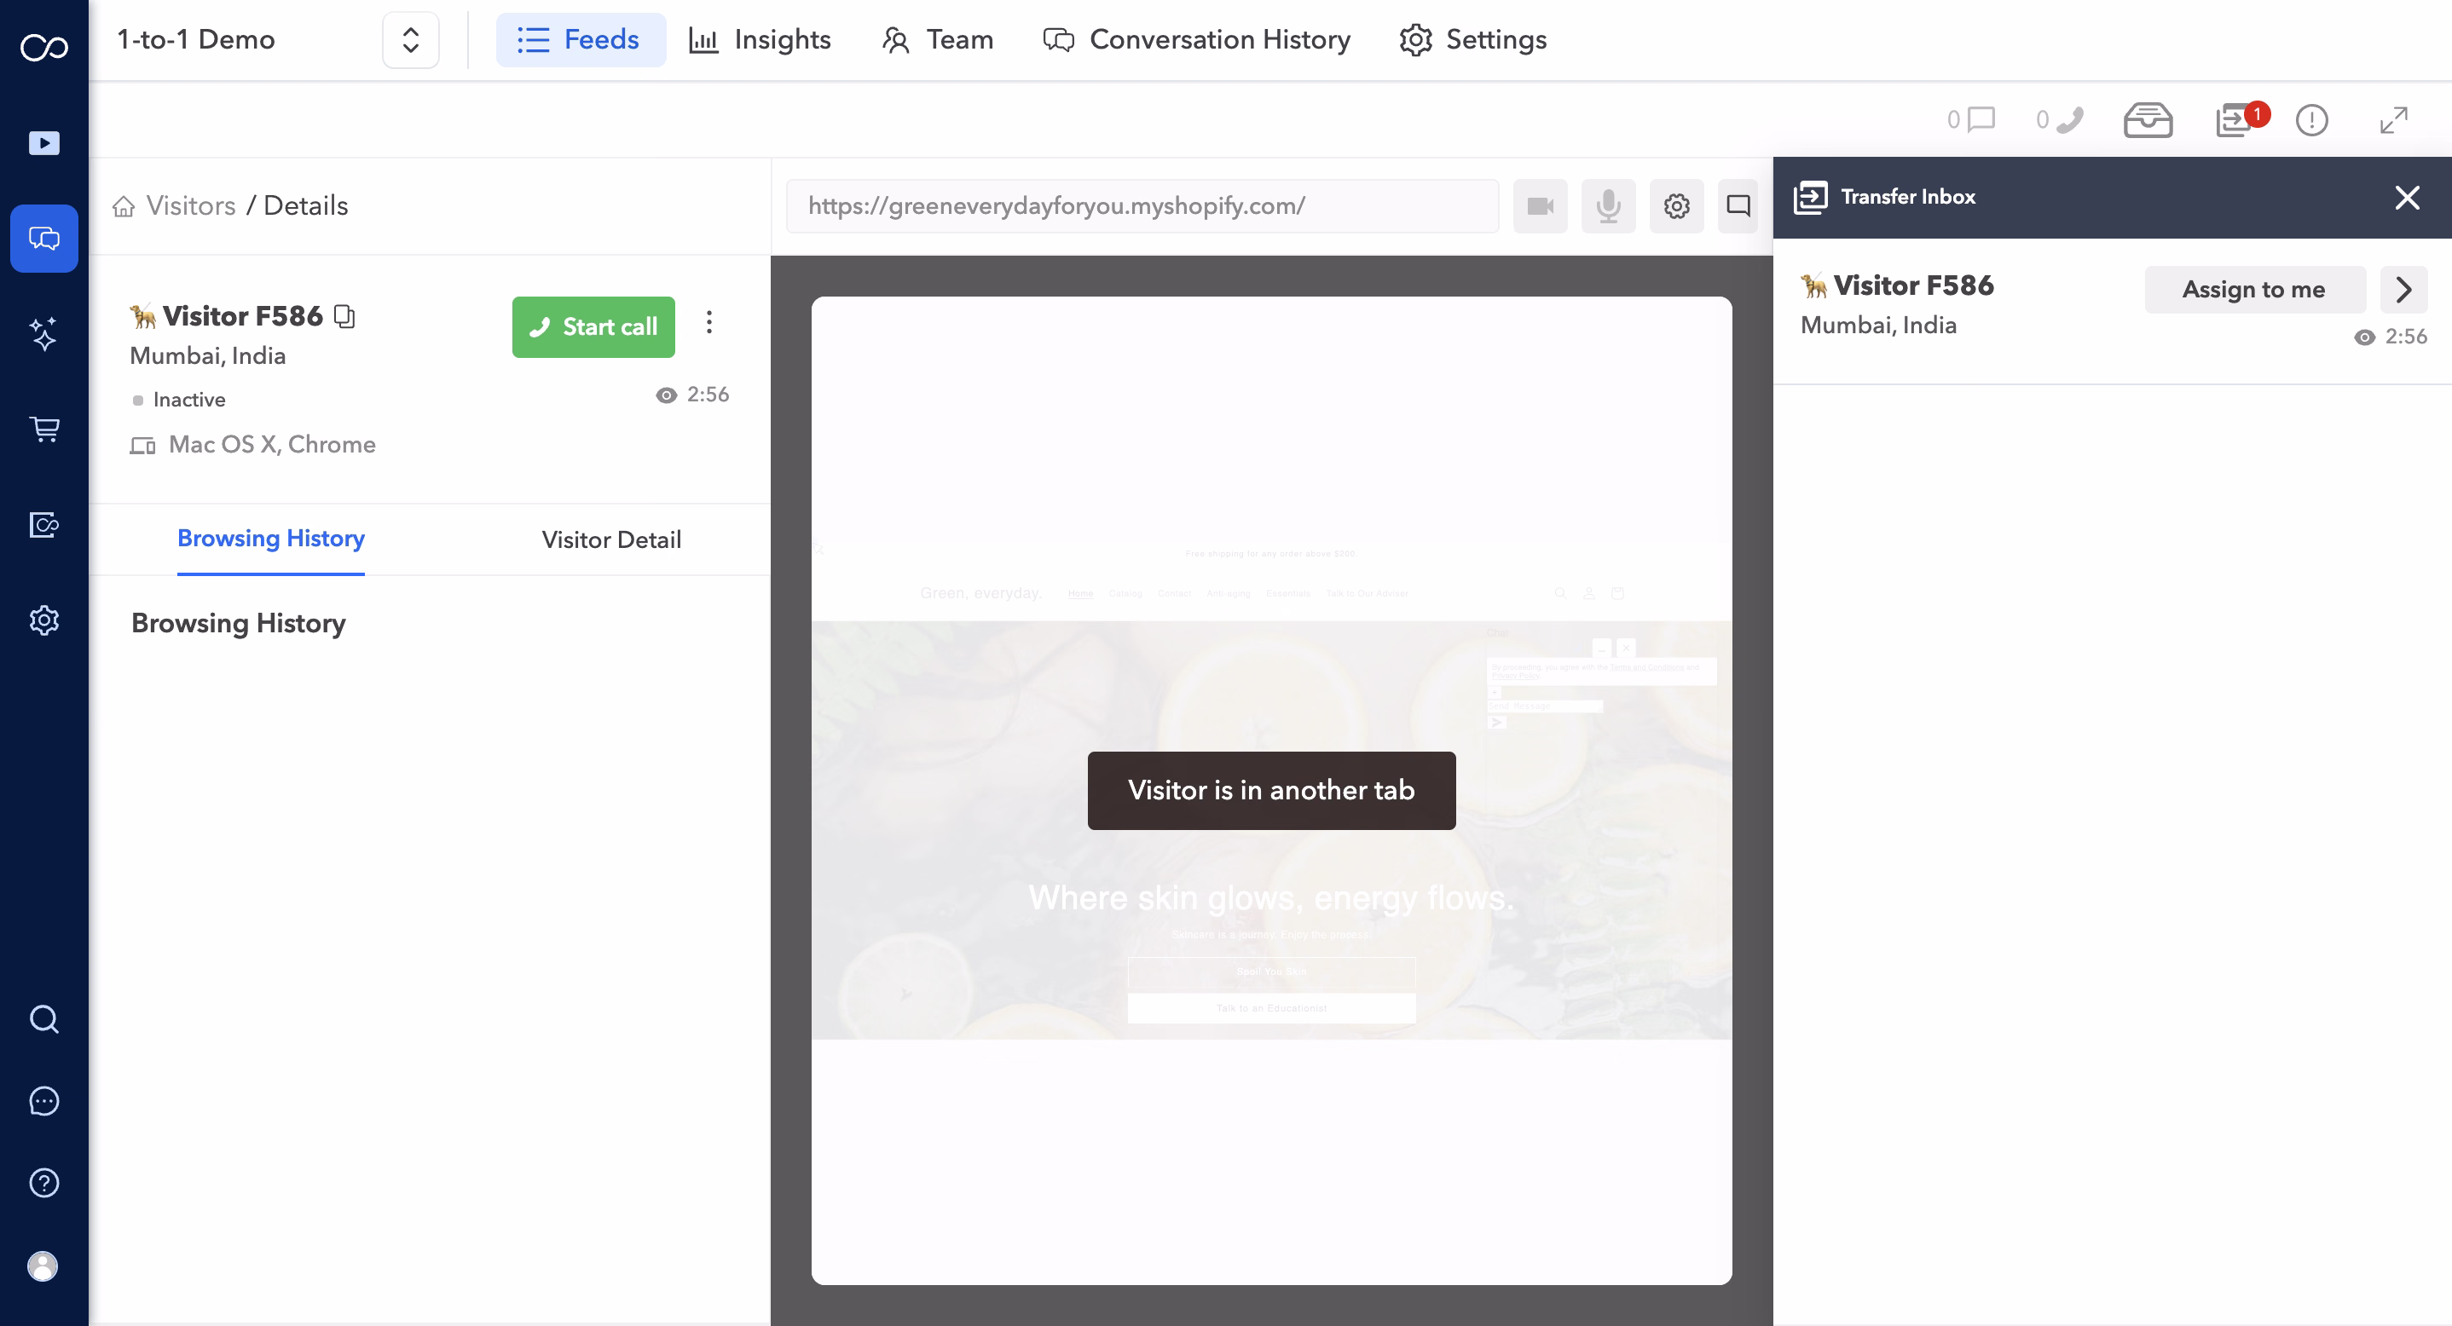This screenshot has width=2452, height=1326.
Task: Click the co-browse settings gear button
Action: coord(1676,206)
